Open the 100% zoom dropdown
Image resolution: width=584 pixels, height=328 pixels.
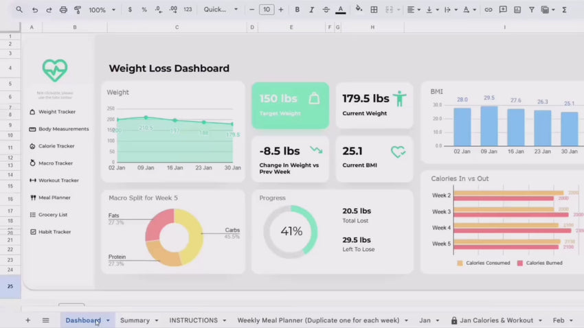(102, 10)
